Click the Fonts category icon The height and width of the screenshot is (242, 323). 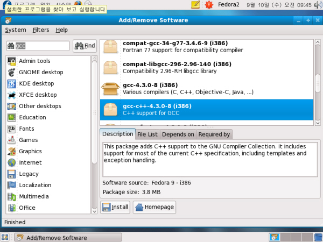tap(11, 129)
